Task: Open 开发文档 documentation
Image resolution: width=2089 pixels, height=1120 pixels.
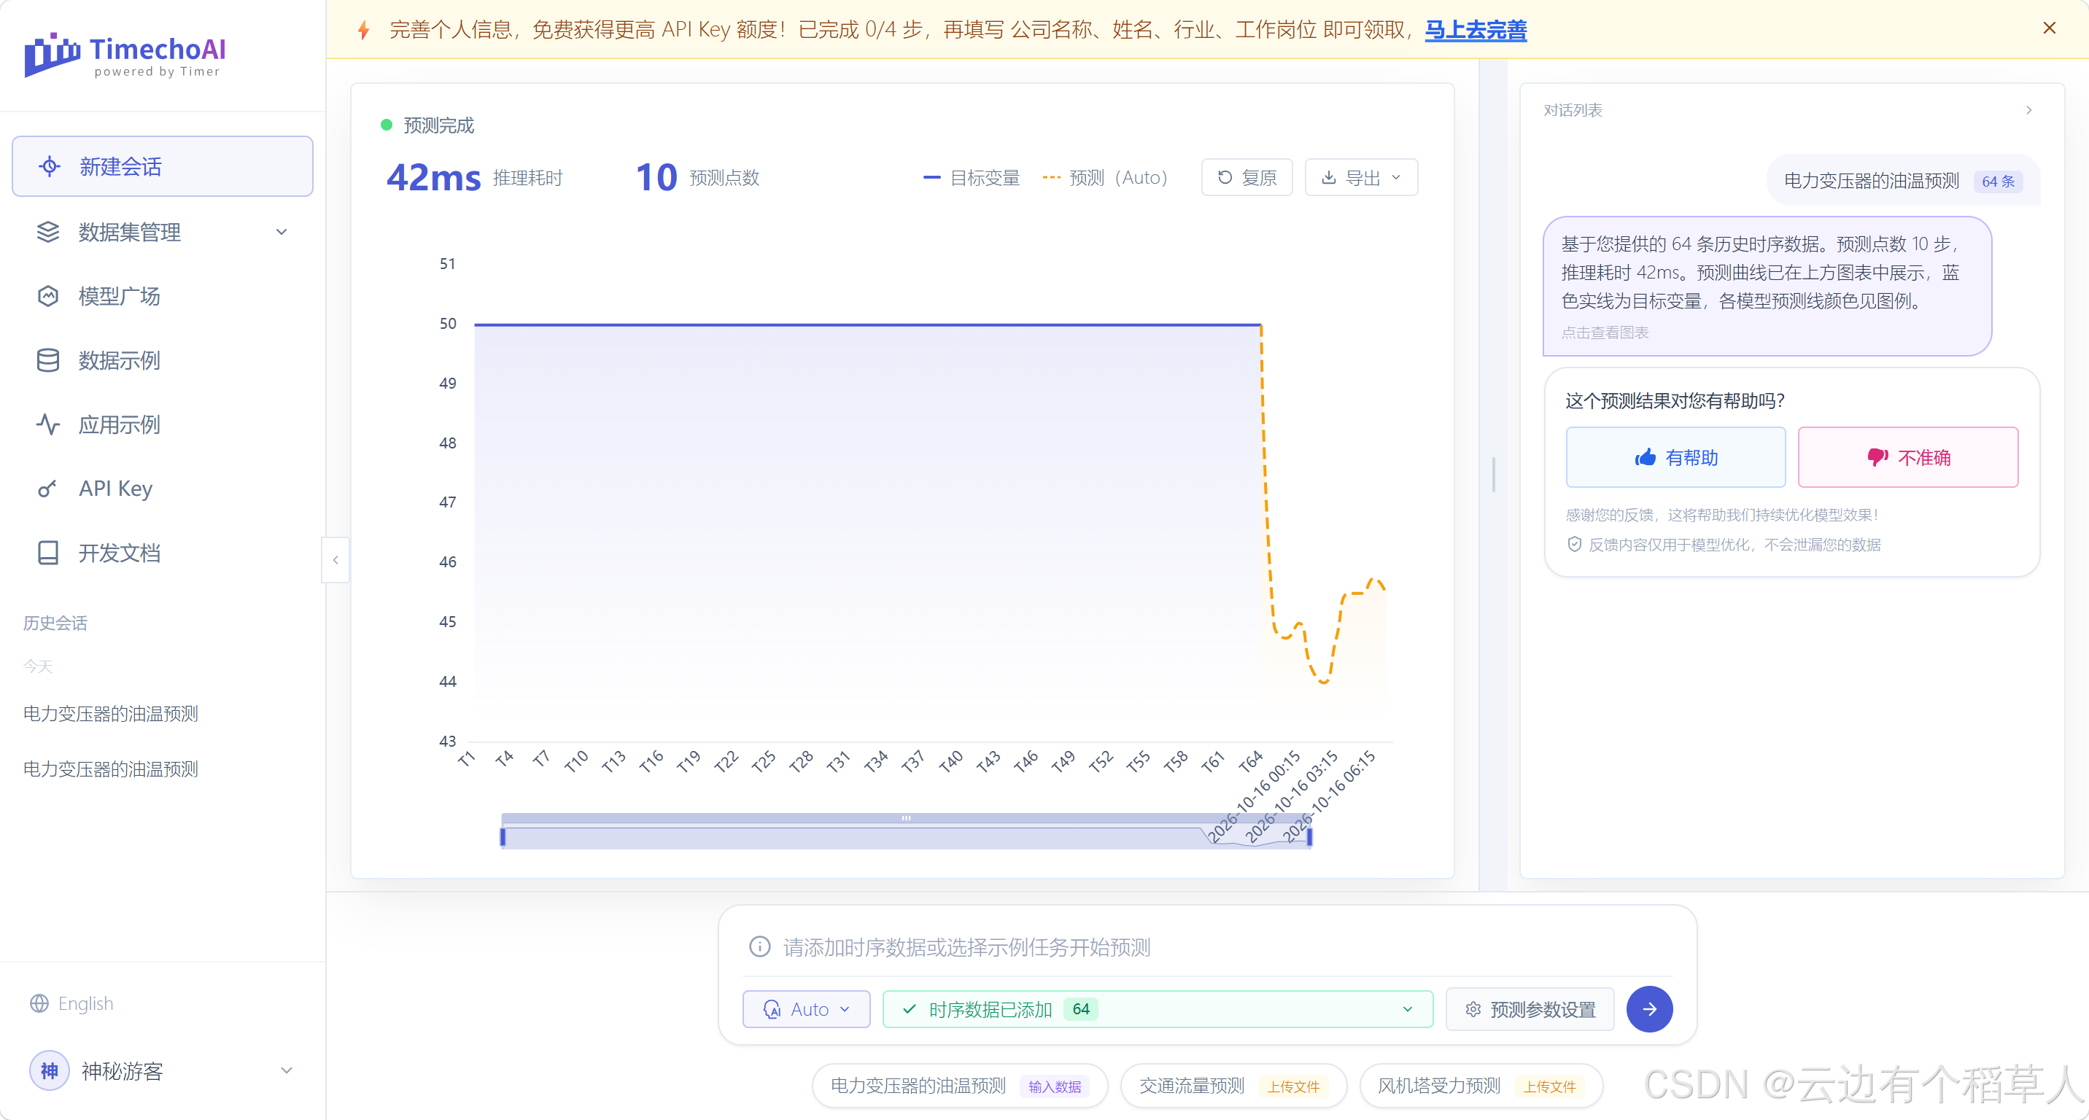Action: (162, 553)
